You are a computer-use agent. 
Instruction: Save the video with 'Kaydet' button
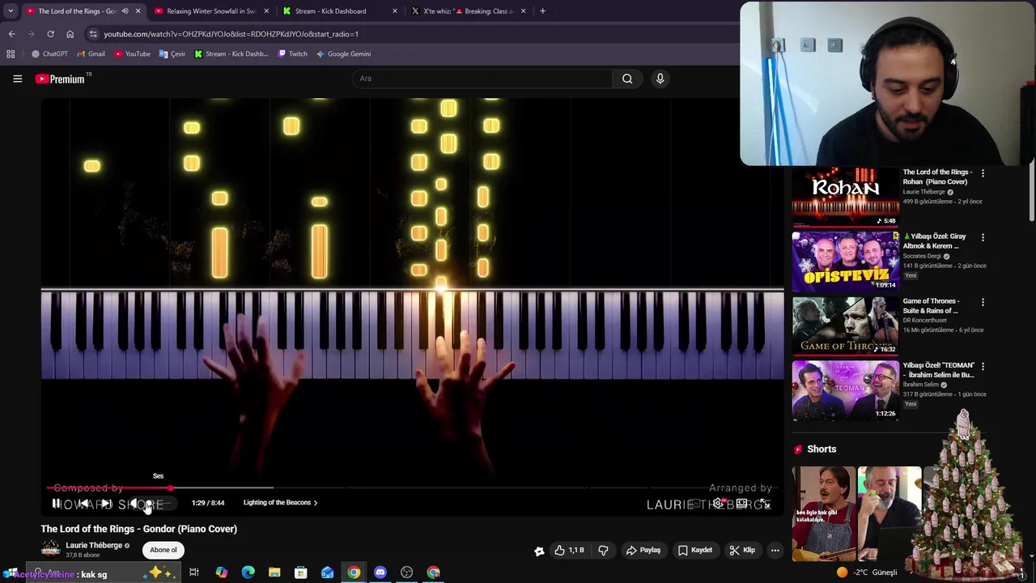point(695,551)
